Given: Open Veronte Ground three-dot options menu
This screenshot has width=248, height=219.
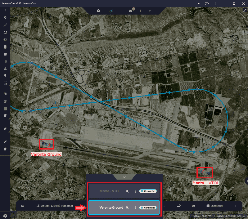Looking at the screenshot, I should (x=135, y=208).
